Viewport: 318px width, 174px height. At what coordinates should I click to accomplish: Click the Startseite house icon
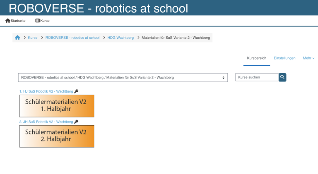(7, 21)
